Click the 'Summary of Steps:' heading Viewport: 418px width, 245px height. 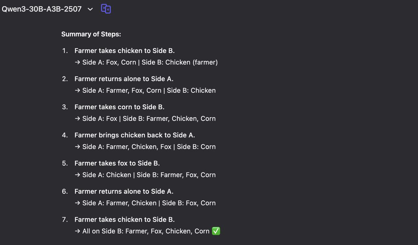point(91,34)
